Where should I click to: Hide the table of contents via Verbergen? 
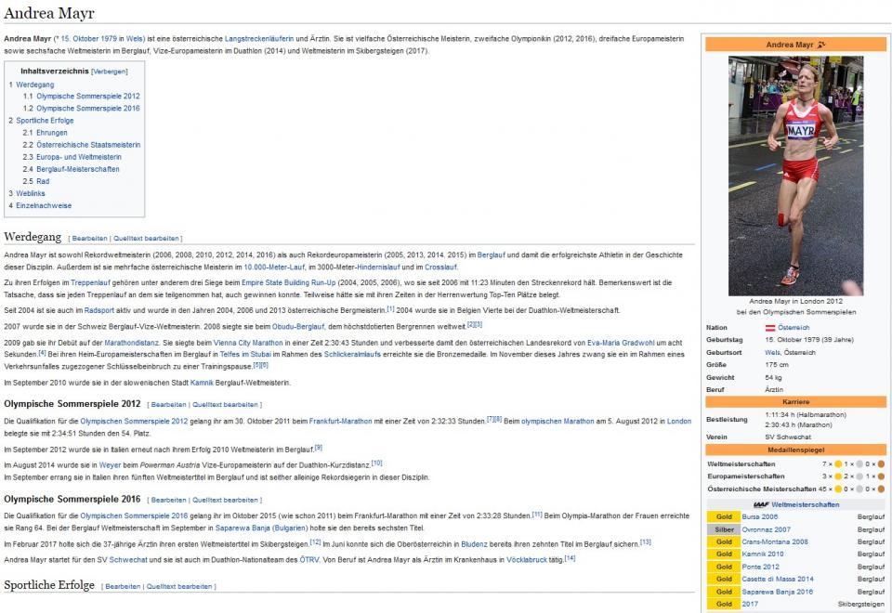(x=109, y=72)
